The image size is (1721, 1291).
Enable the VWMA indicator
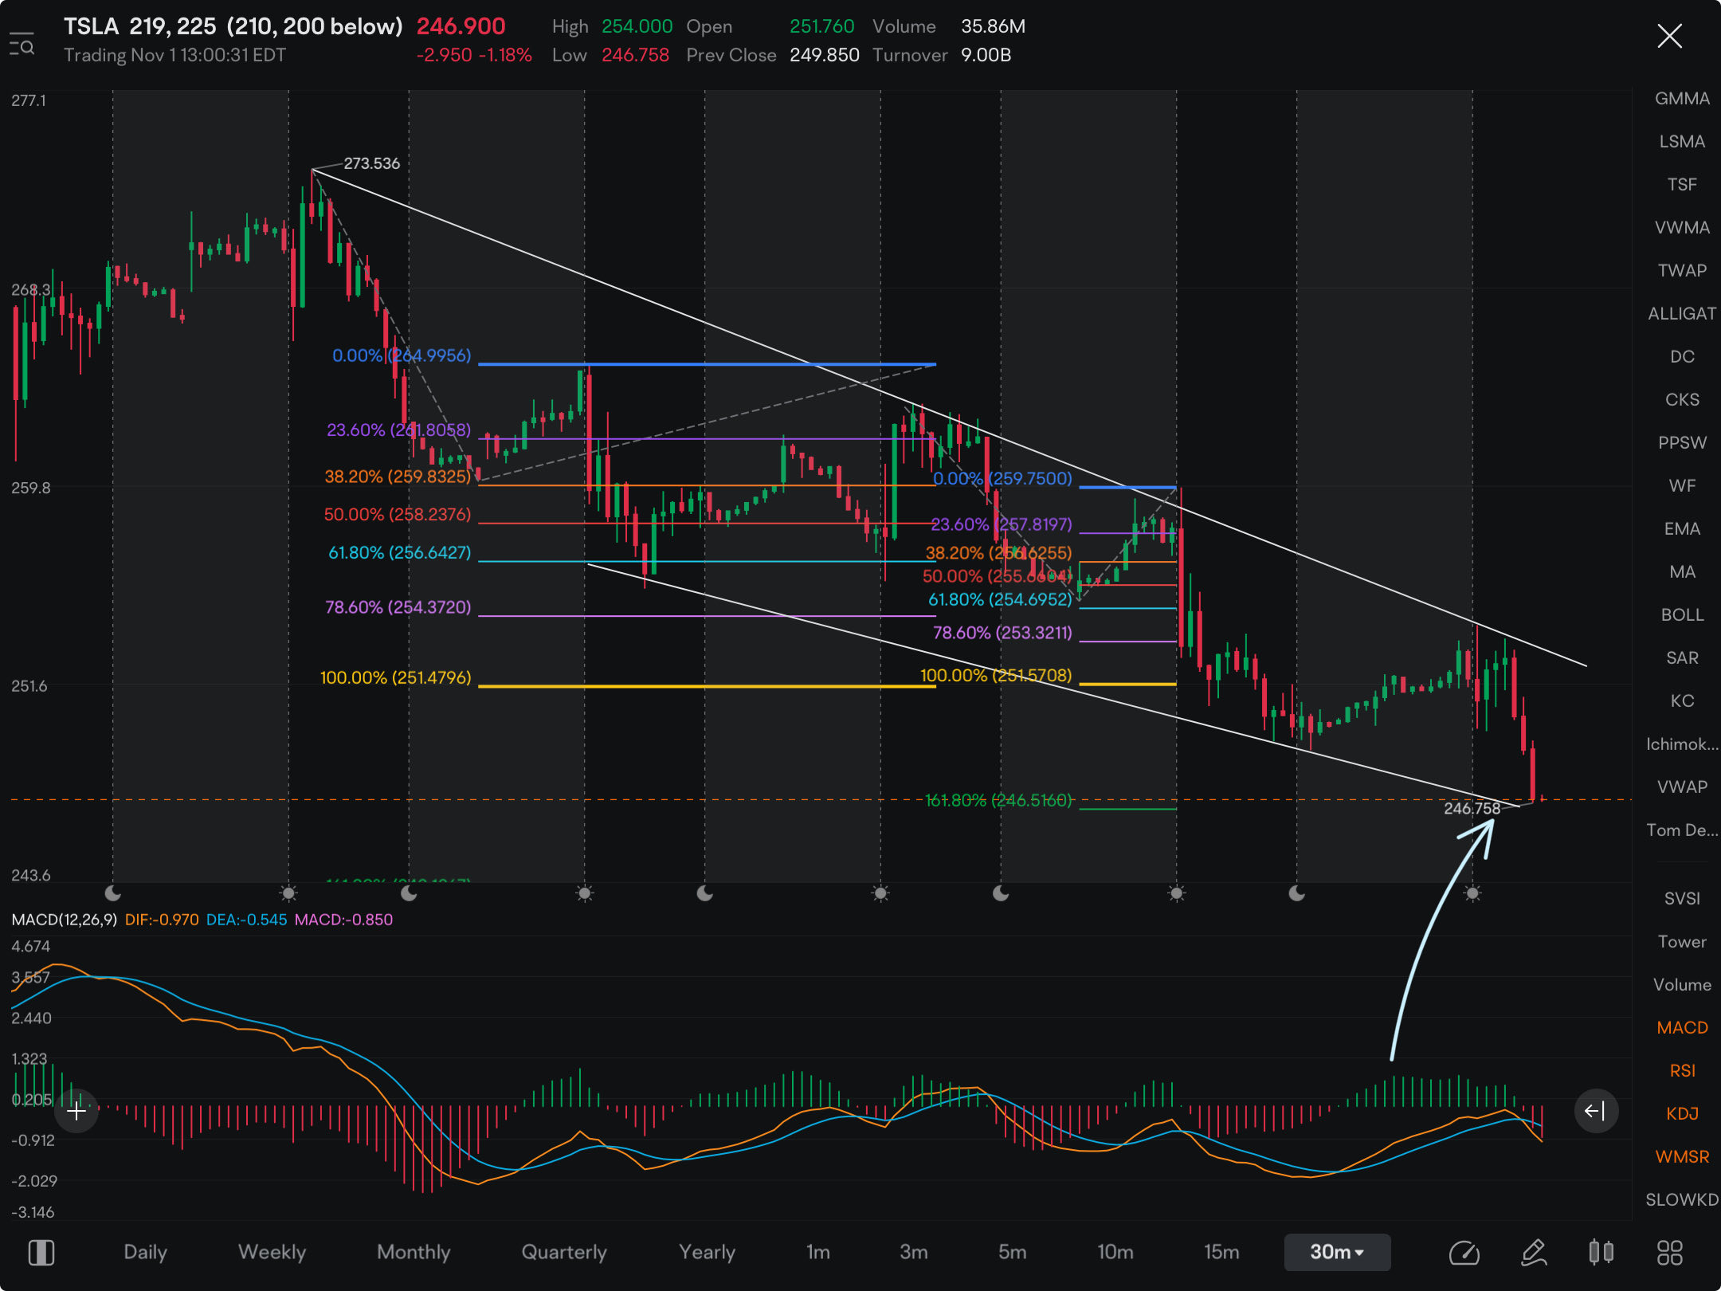coord(1682,228)
